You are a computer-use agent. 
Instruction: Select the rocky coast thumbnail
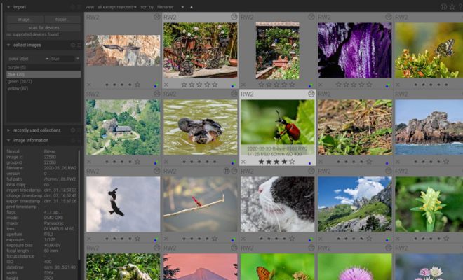pos(429,127)
